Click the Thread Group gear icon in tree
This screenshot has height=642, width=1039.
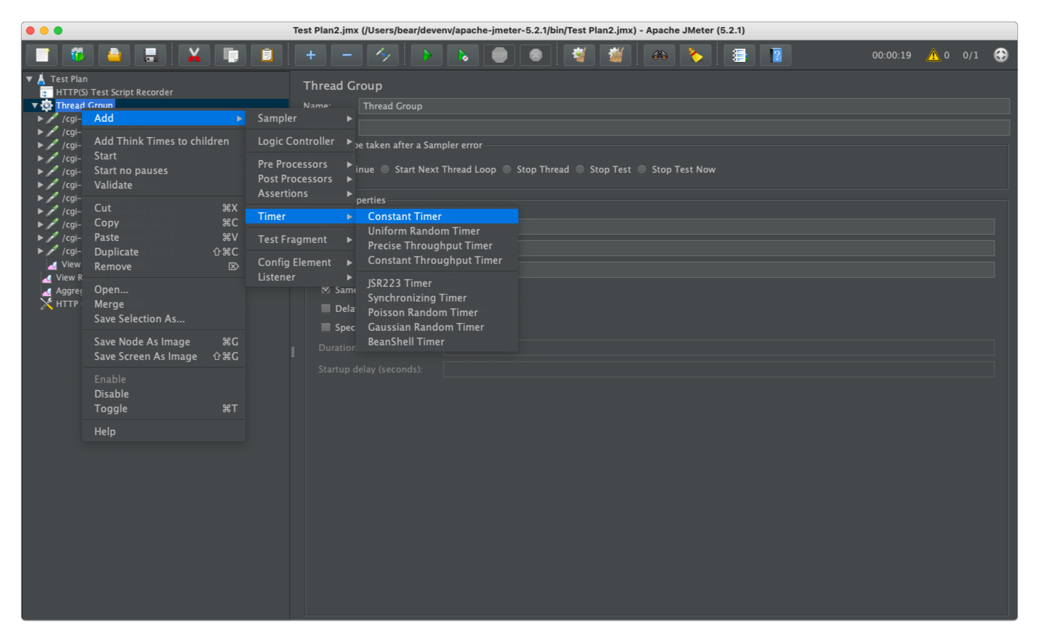(47, 105)
